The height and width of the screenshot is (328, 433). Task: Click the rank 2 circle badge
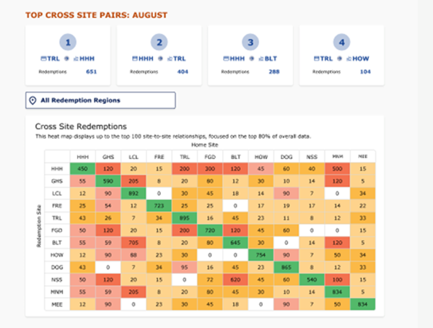pyautogui.click(x=159, y=42)
